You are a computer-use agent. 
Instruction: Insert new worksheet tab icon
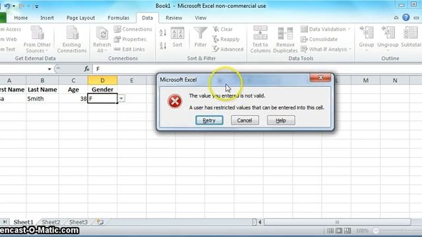point(100,222)
